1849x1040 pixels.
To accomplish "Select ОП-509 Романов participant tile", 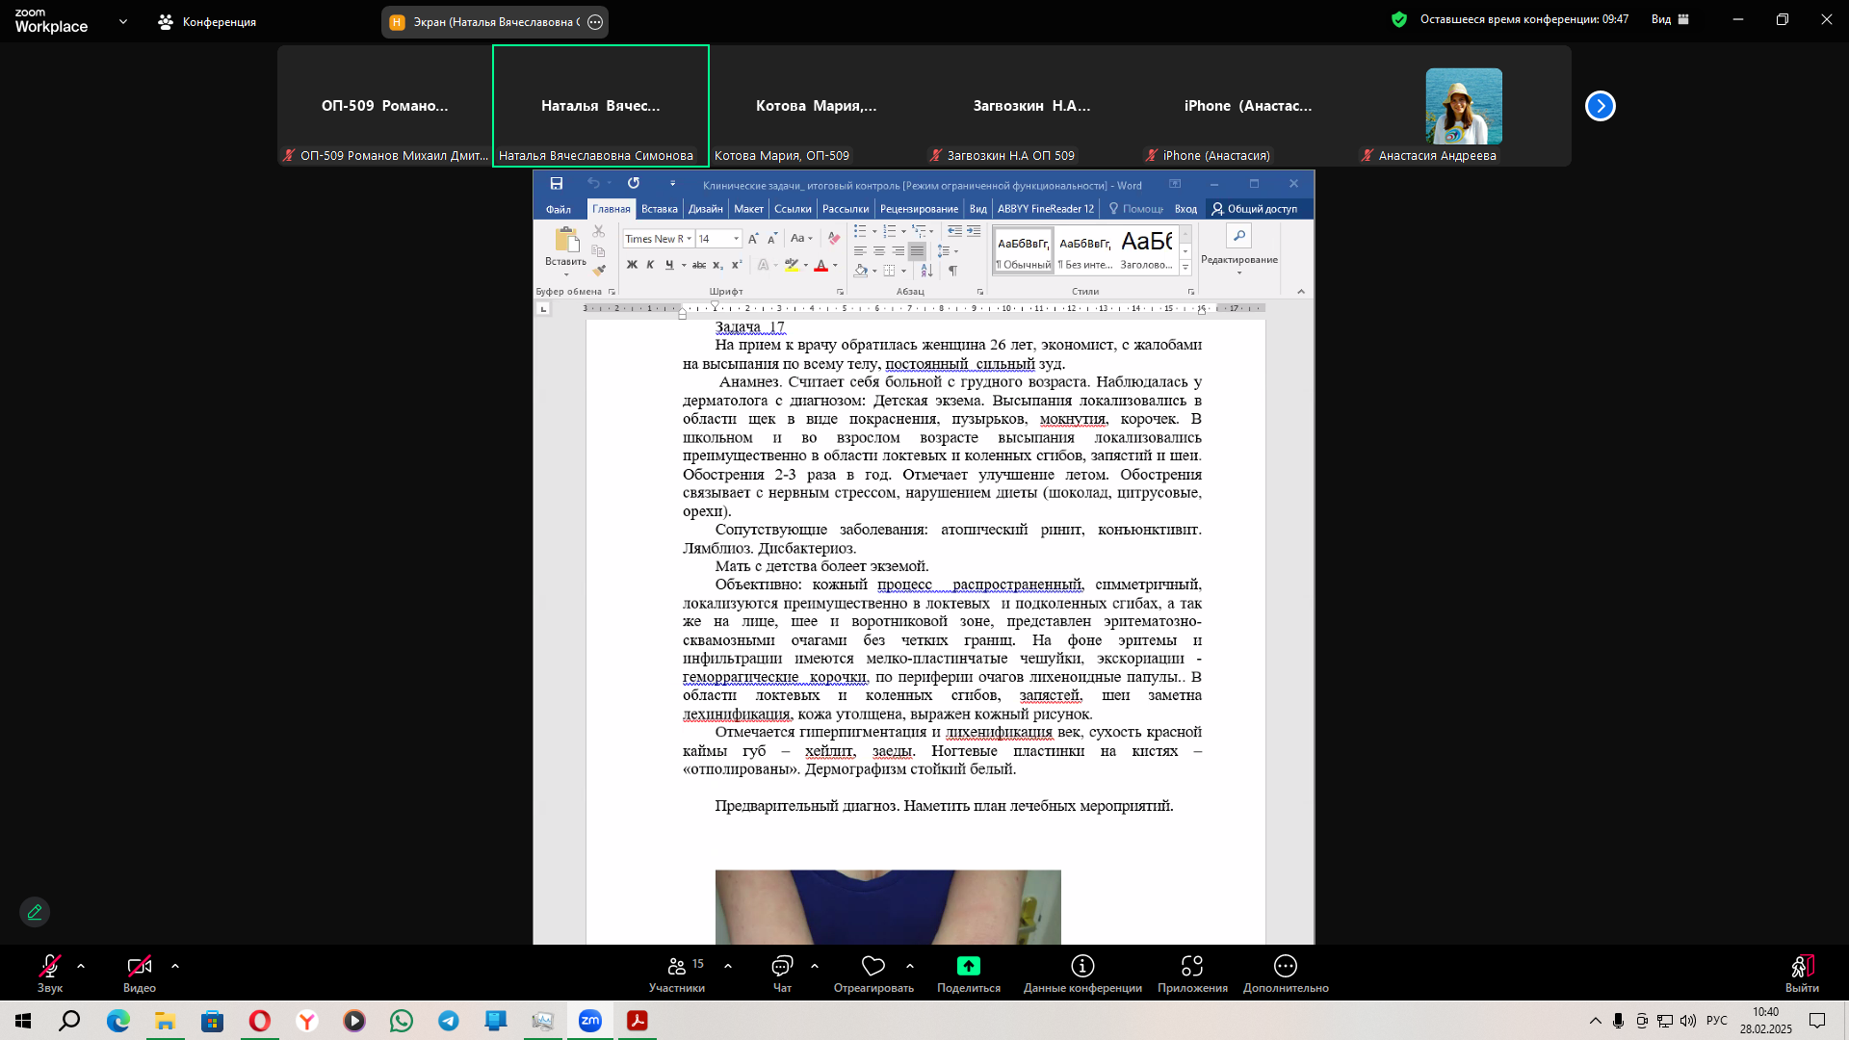I will [x=385, y=106].
